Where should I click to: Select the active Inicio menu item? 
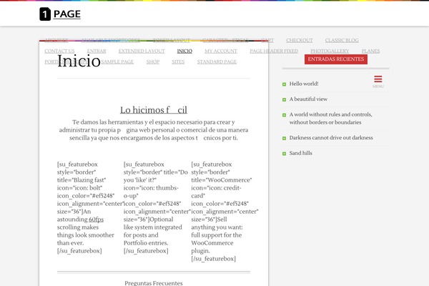tap(184, 51)
